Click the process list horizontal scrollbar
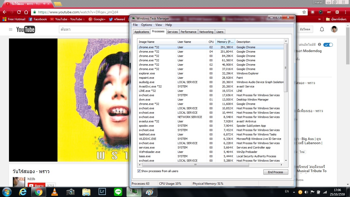 (195, 165)
